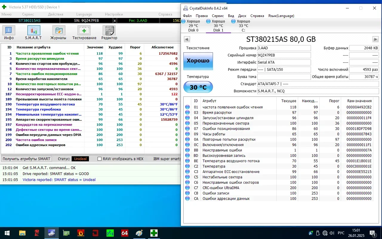Open the red '64' app on taskbar
The image size is (382, 239).
124,233
